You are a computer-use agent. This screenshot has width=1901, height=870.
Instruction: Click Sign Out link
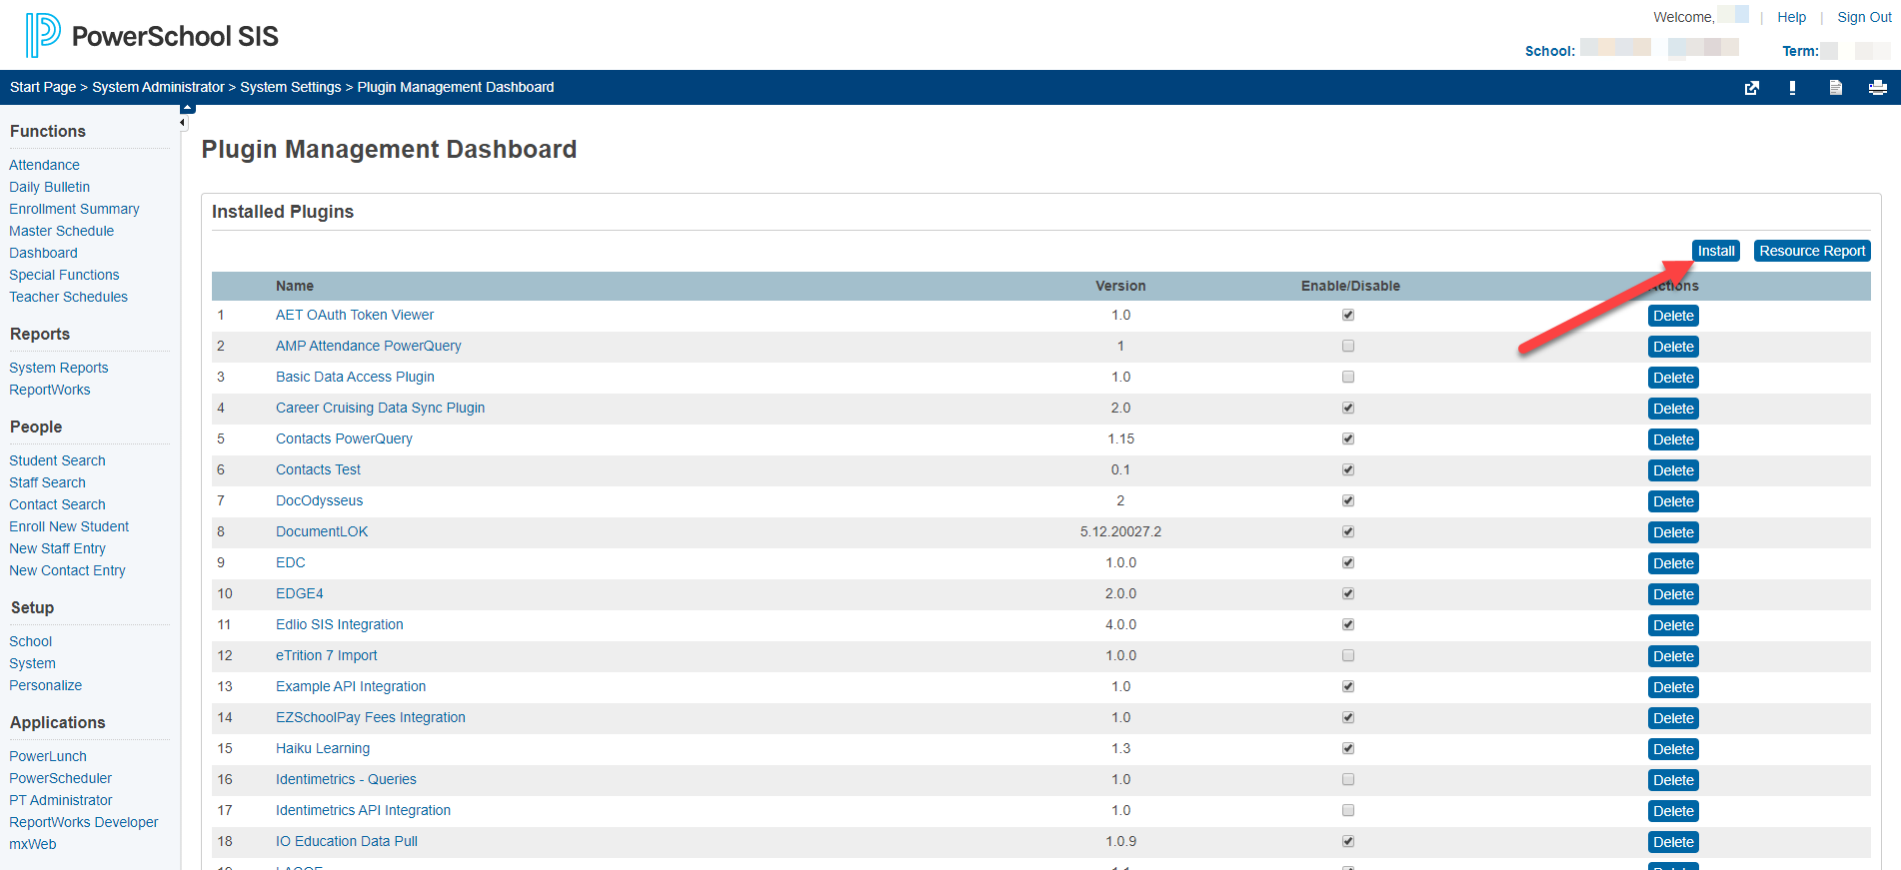[1864, 17]
